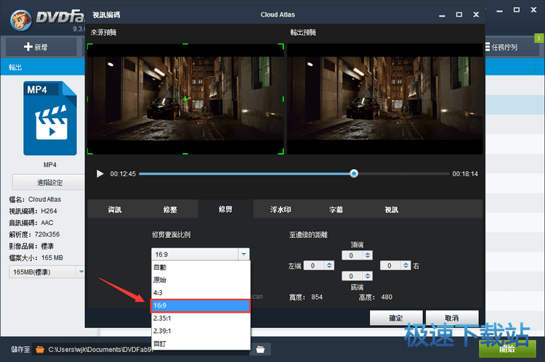Switch to the 修整 tab

click(170, 209)
